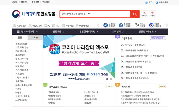Click into the main search text field
This screenshot has width=179, height=107.
111,14
